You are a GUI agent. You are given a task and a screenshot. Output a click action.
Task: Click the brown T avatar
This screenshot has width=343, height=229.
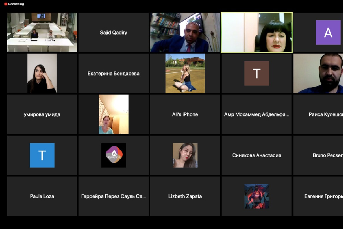coord(257,73)
